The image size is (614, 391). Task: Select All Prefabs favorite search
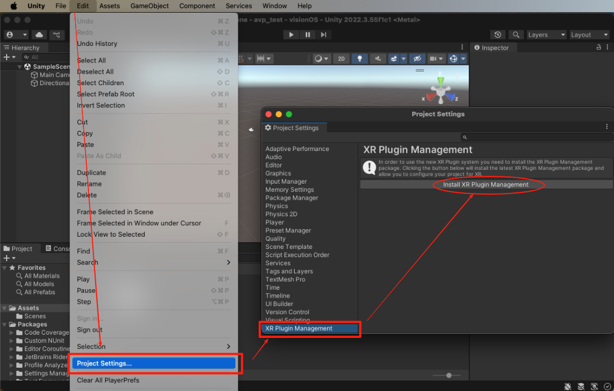click(x=35, y=292)
